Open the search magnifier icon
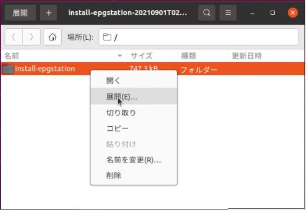Image resolution: width=306 pixels, height=213 pixels. (x=207, y=13)
